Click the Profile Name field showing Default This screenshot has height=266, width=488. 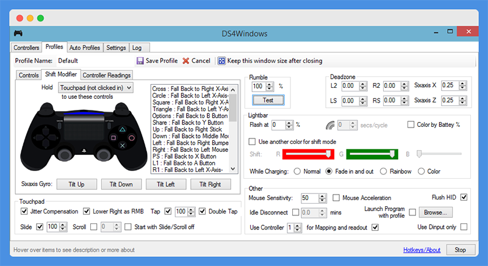coord(95,60)
